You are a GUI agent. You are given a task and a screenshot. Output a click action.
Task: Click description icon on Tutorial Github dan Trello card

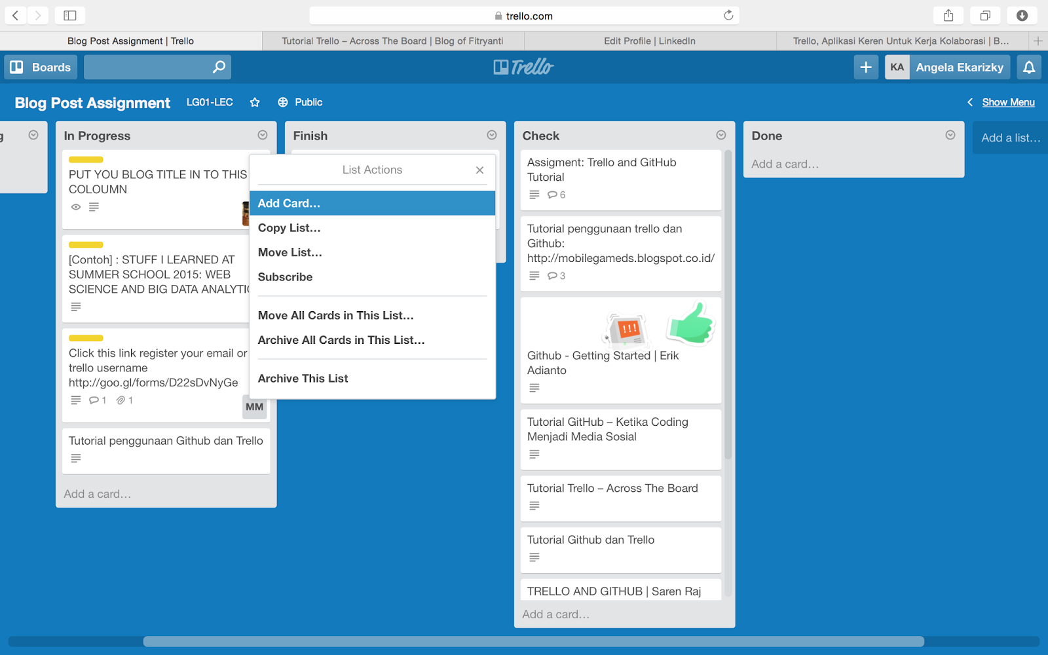pyautogui.click(x=534, y=557)
